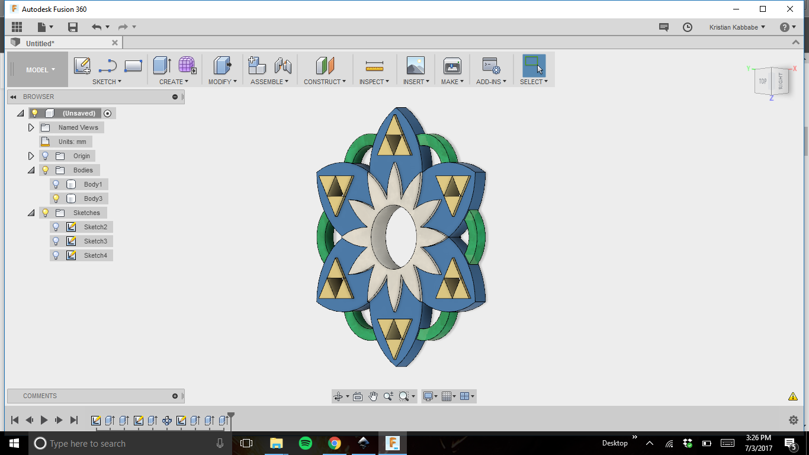
Task: Open the CREATE menu
Action: (x=174, y=82)
